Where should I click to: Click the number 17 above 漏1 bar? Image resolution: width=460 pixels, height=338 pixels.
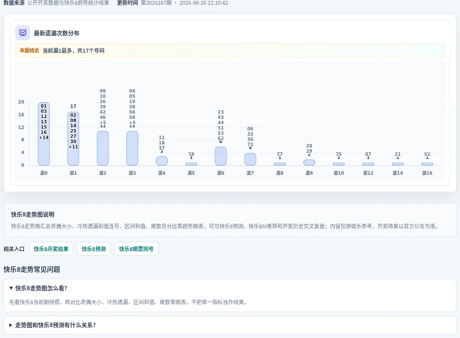pos(73,106)
